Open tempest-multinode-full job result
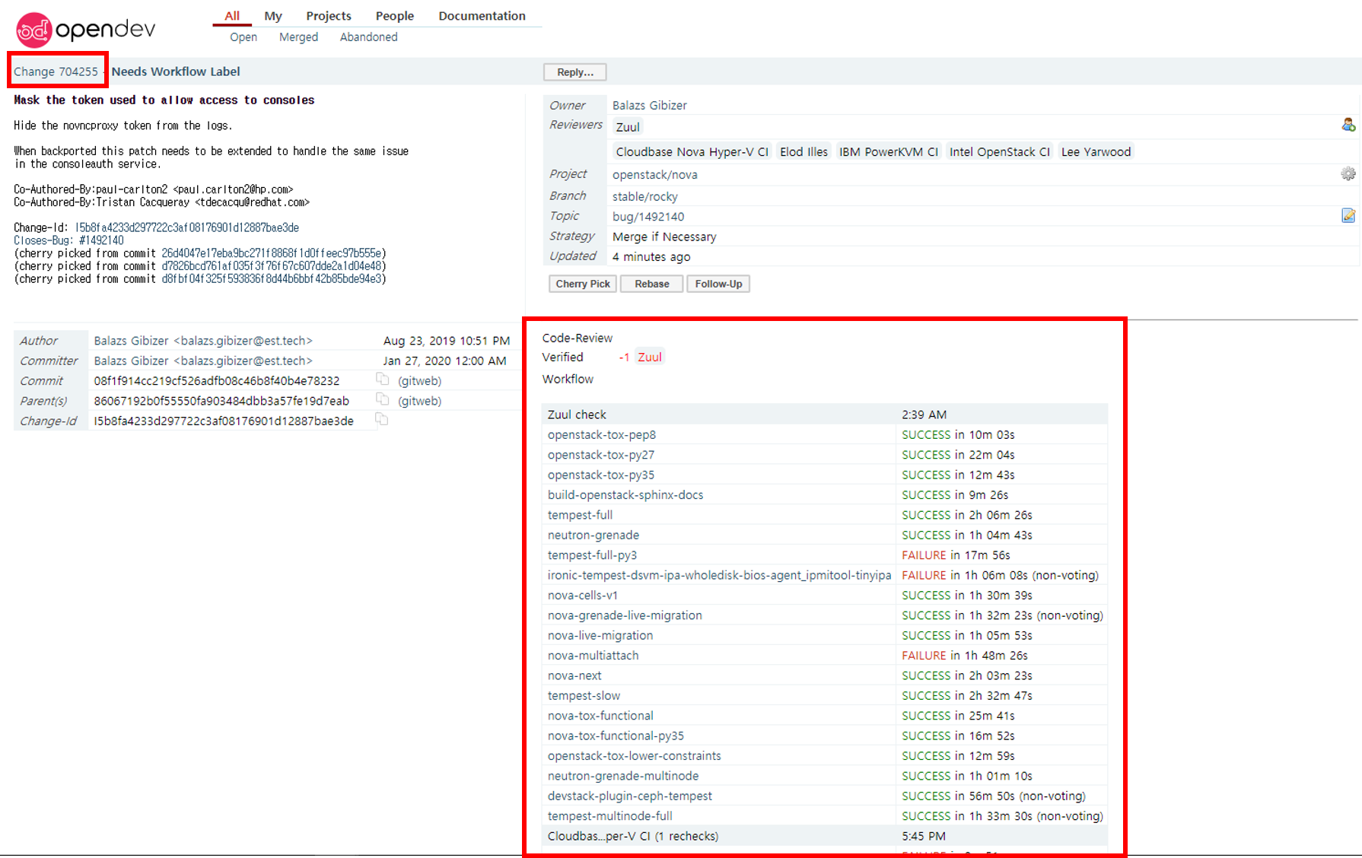The image size is (1362, 858). tap(610, 816)
